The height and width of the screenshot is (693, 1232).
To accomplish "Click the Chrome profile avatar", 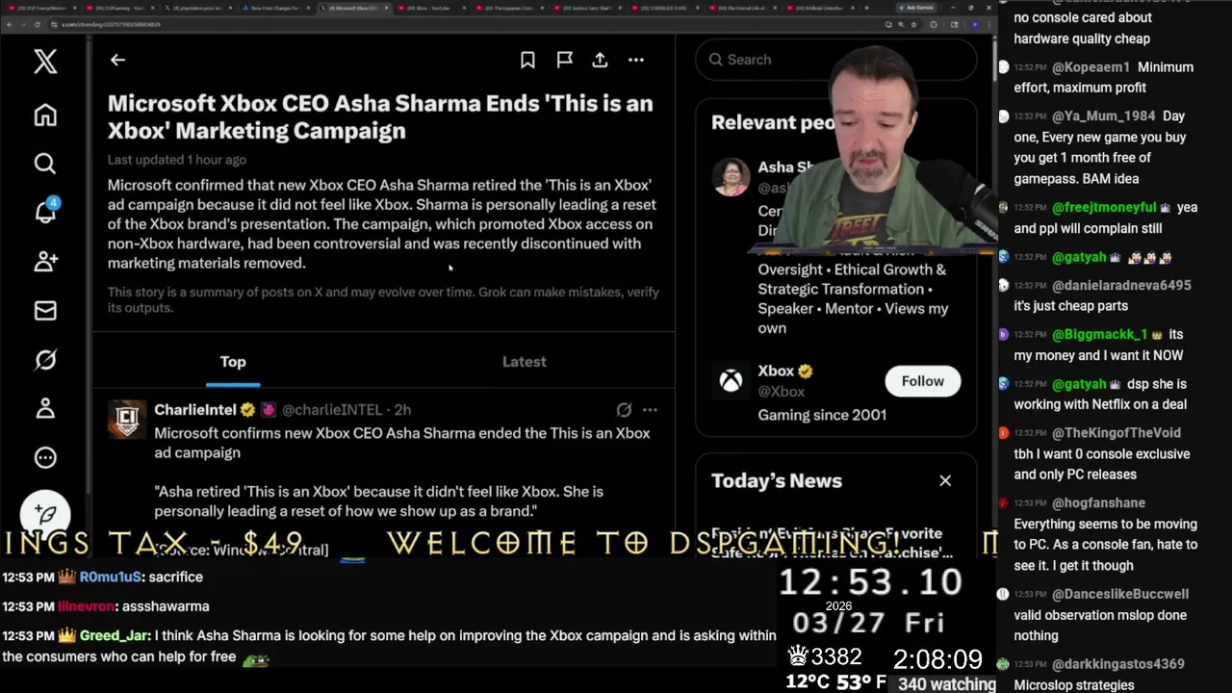I will coord(977,24).
